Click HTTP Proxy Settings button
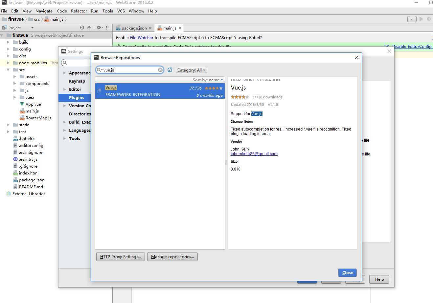The height and width of the screenshot is (303, 433). (121, 257)
